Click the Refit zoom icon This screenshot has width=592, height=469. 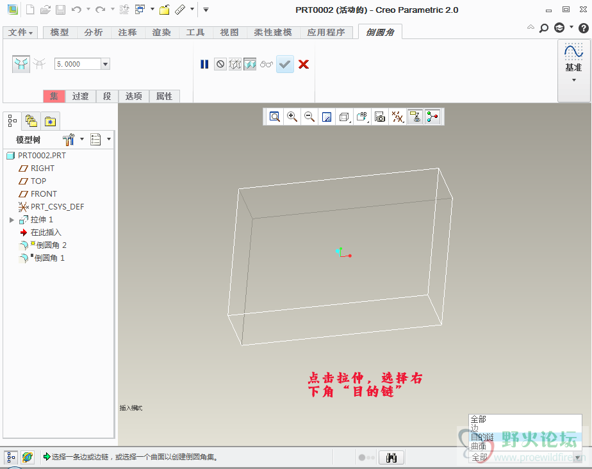pos(275,117)
